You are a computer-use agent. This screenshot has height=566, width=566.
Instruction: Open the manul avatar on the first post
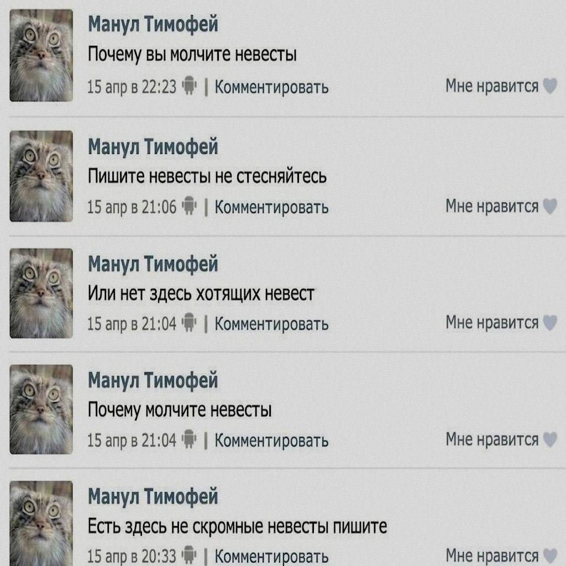tap(41, 55)
